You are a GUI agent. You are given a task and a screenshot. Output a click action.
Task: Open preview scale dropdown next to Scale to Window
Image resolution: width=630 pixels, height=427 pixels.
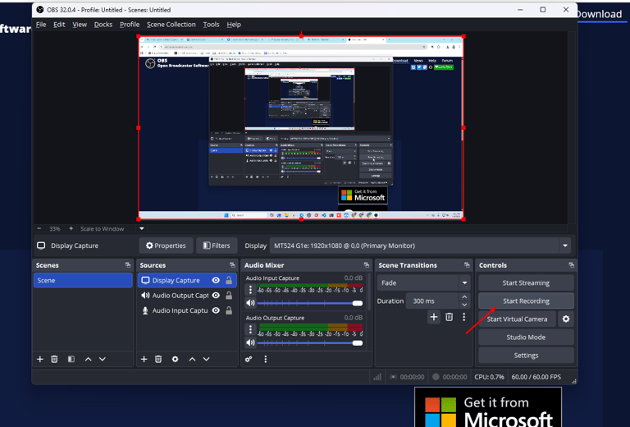click(x=141, y=229)
